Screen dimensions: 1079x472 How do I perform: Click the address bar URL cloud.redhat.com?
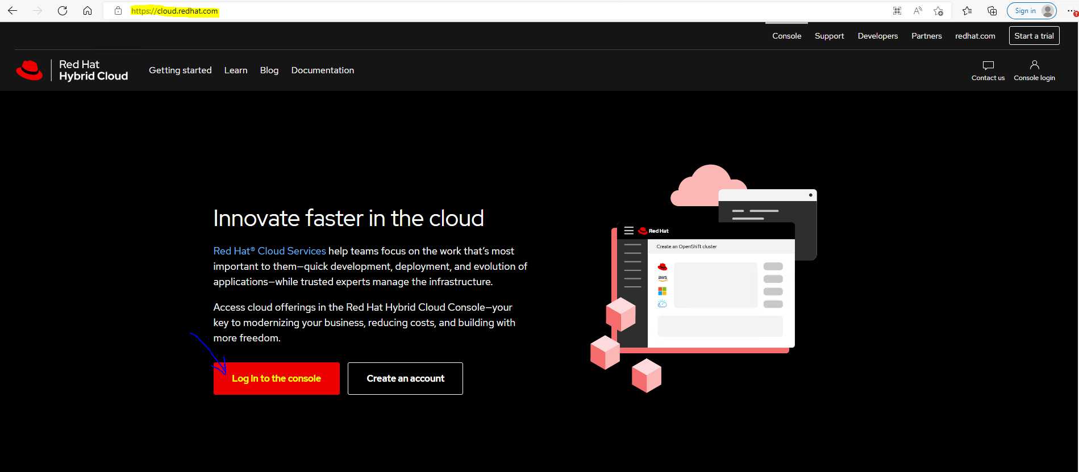pos(174,11)
